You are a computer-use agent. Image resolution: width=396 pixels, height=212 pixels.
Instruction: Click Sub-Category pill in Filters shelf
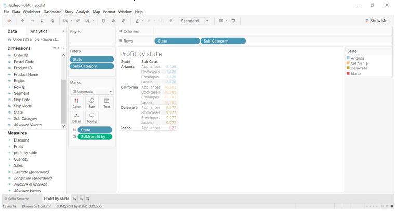91,66
